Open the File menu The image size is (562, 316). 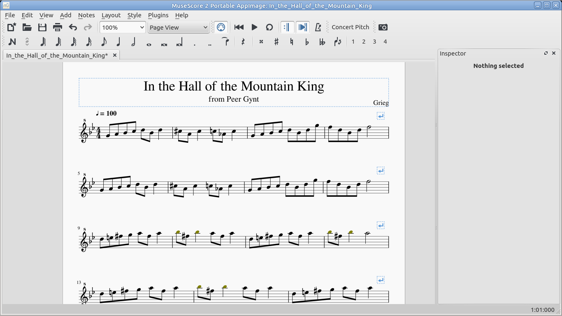10,15
